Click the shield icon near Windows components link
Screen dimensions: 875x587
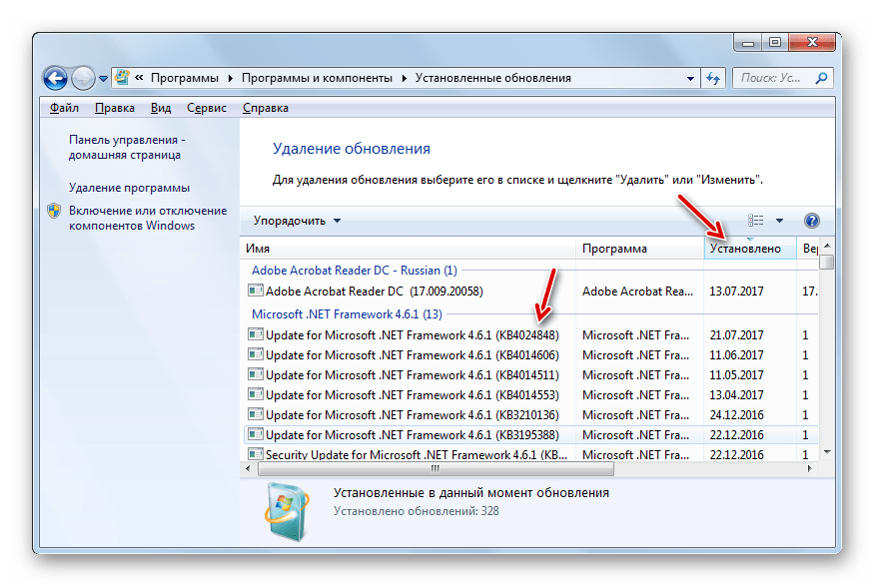pyautogui.click(x=54, y=212)
